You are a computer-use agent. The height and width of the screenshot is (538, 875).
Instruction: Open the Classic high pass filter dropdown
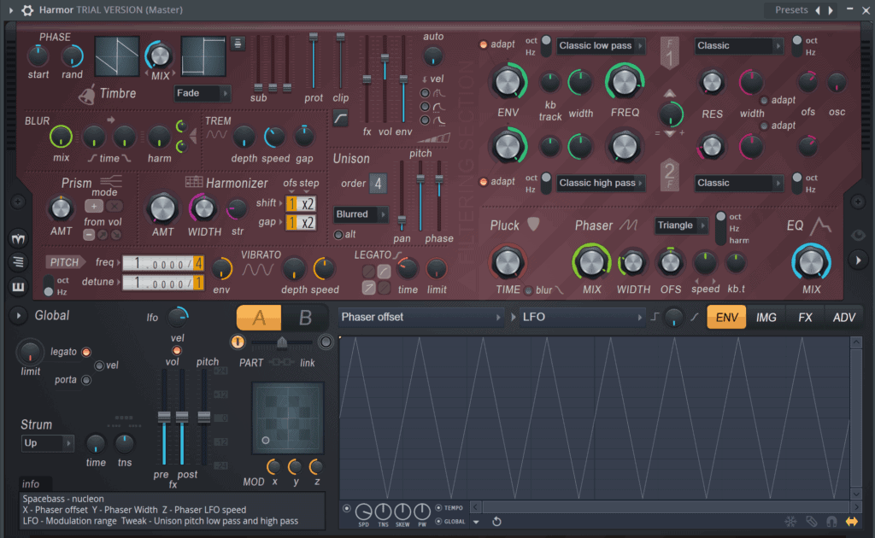point(601,183)
